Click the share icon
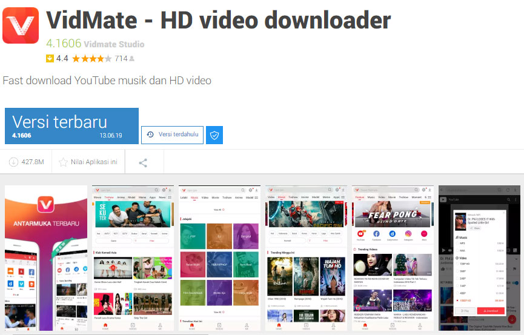 tap(143, 163)
